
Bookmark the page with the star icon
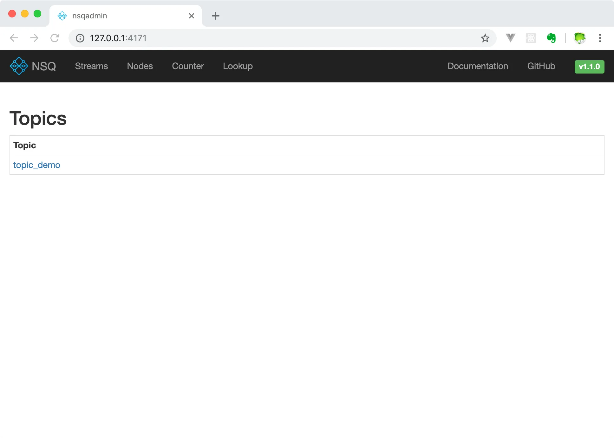485,38
